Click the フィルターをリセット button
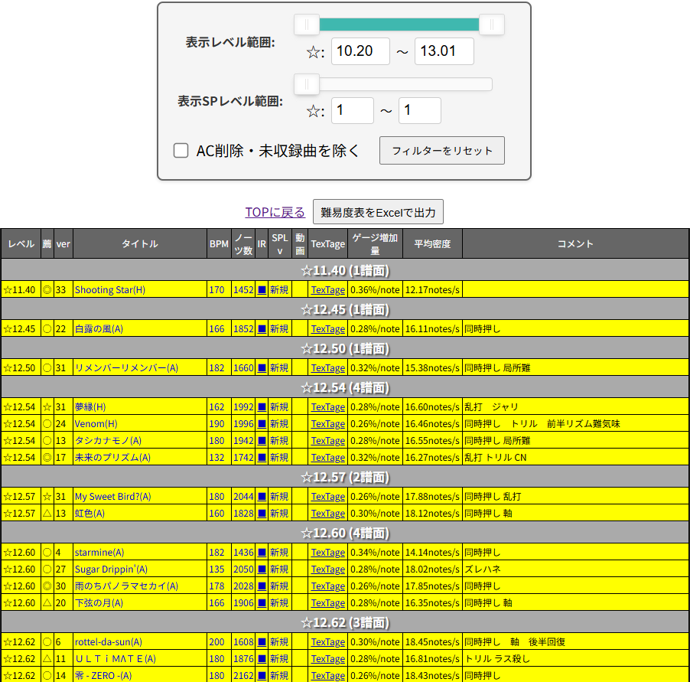Image resolution: width=690 pixels, height=682 pixels. (x=441, y=150)
